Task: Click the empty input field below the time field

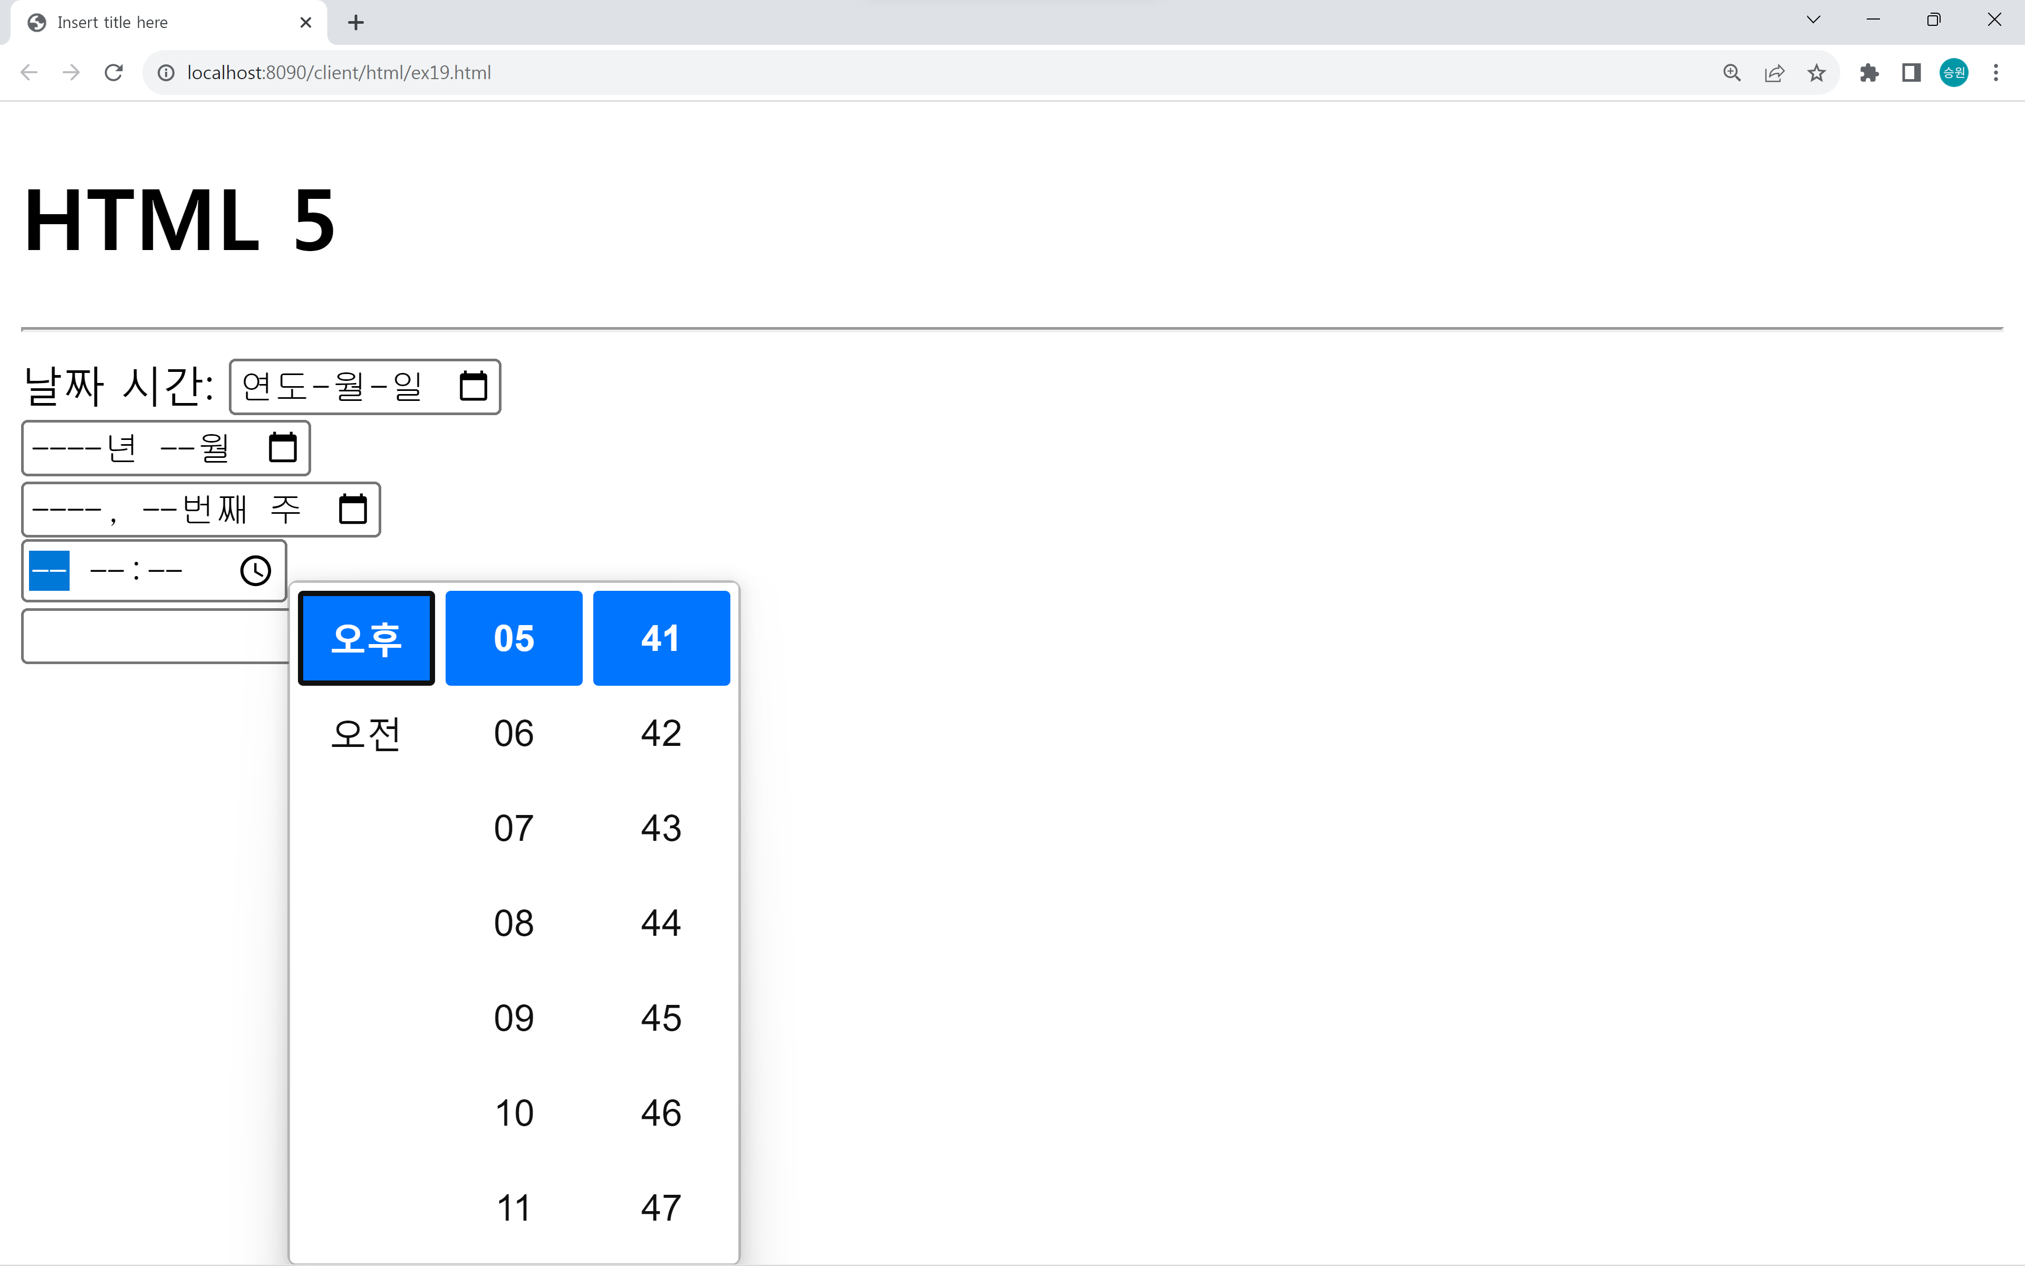Action: (155, 636)
